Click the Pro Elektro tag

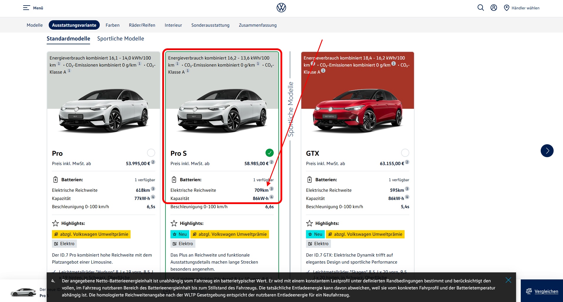pyautogui.click(x=64, y=244)
